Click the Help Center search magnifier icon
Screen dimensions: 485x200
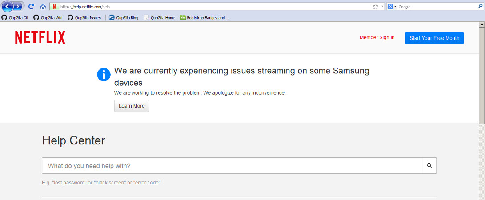click(429, 165)
